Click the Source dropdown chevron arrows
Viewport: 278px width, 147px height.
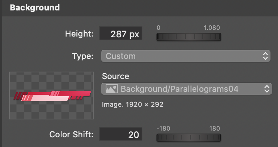coord(267,89)
